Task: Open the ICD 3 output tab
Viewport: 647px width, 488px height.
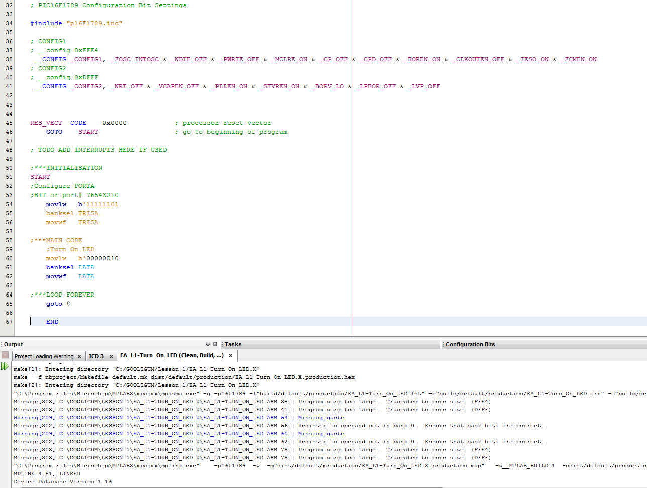Action: (x=96, y=356)
